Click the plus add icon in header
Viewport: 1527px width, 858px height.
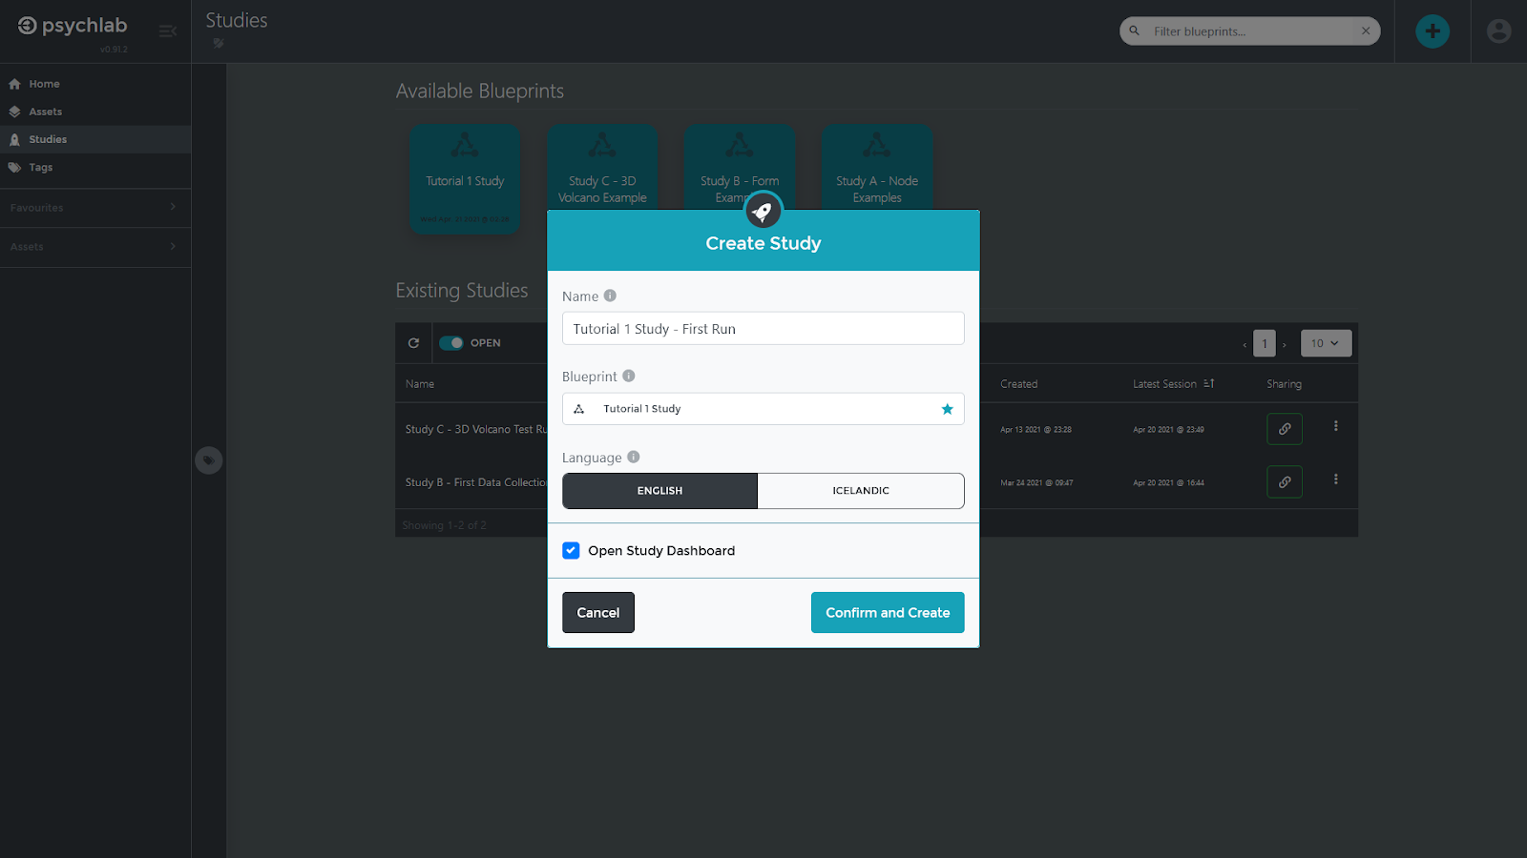(1432, 31)
